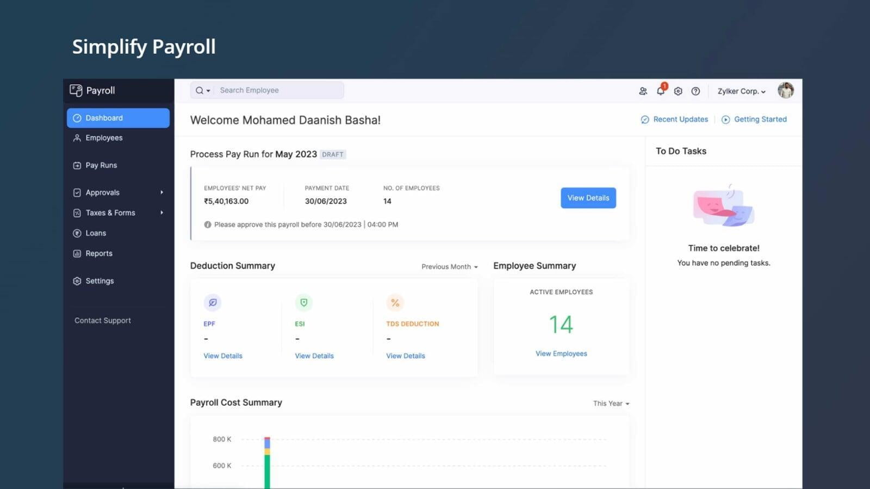Open the This Year dropdown

(611, 404)
